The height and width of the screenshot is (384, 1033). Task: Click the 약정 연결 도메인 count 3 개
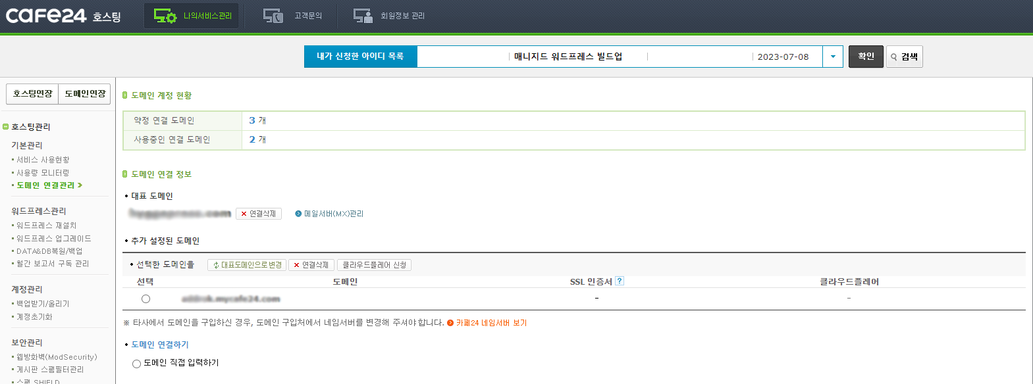[x=257, y=120]
